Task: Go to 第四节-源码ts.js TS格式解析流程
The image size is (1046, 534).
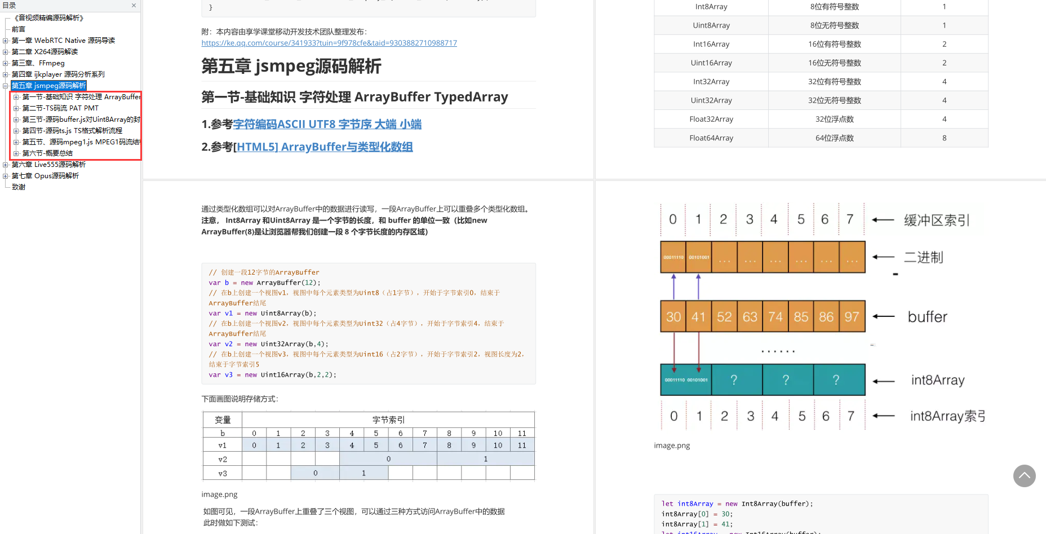Action: pyautogui.click(x=72, y=131)
